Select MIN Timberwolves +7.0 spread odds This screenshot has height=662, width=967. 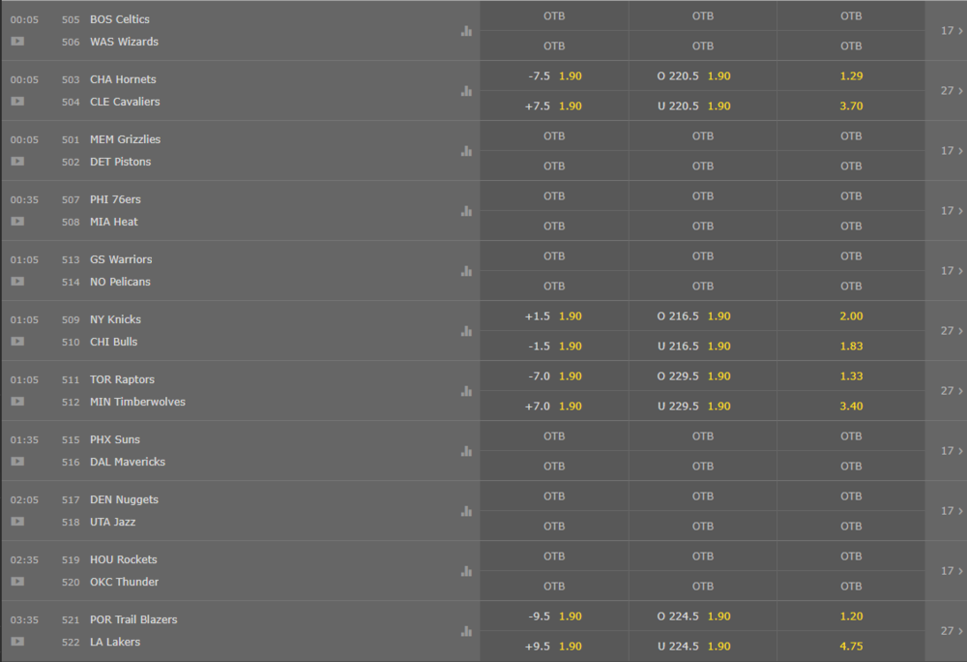pos(554,406)
